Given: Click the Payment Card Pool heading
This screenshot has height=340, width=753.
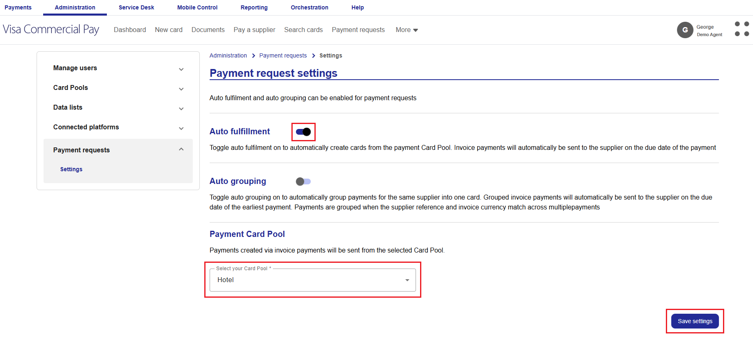Looking at the screenshot, I should (247, 234).
